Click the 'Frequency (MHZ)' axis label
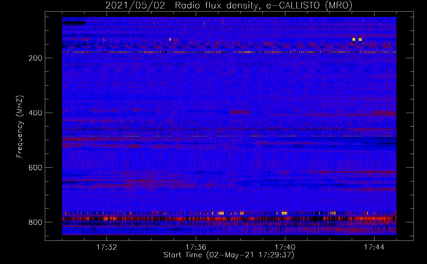This screenshot has width=427, height=264. [20, 126]
